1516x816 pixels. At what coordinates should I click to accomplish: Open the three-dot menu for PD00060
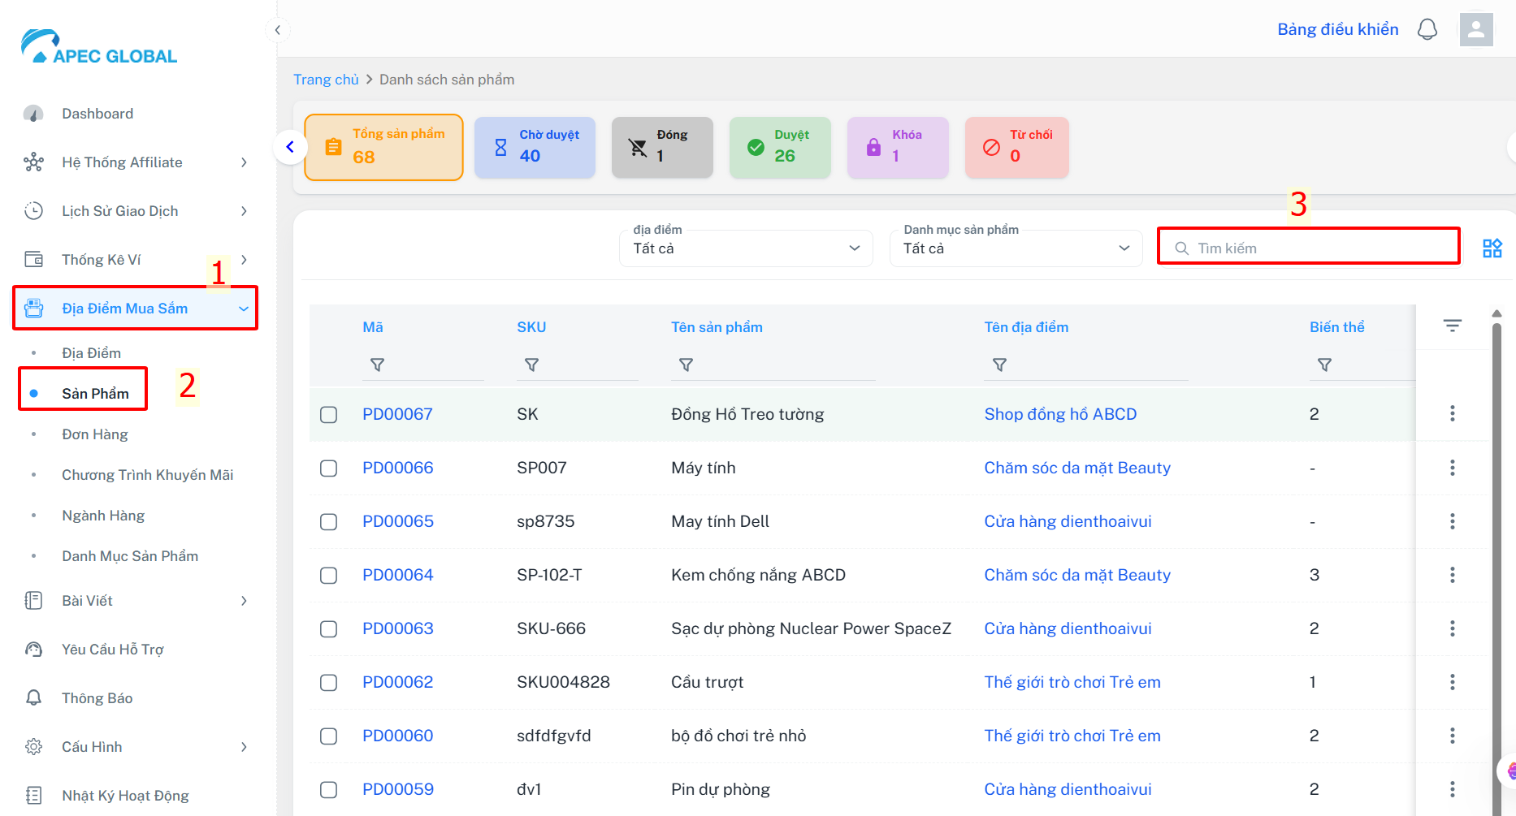coord(1453,736)
